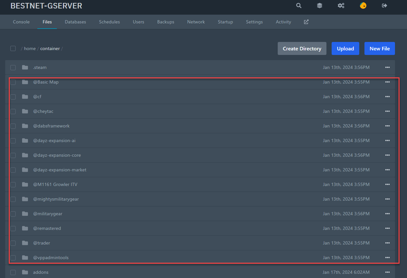The width and height of the screenshot is (407, 278).
Task: Open options menu for @dayz-expansion-core
Action: 387,155
